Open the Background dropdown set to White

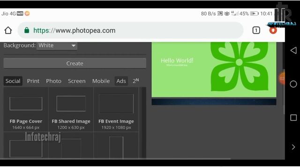57,46
